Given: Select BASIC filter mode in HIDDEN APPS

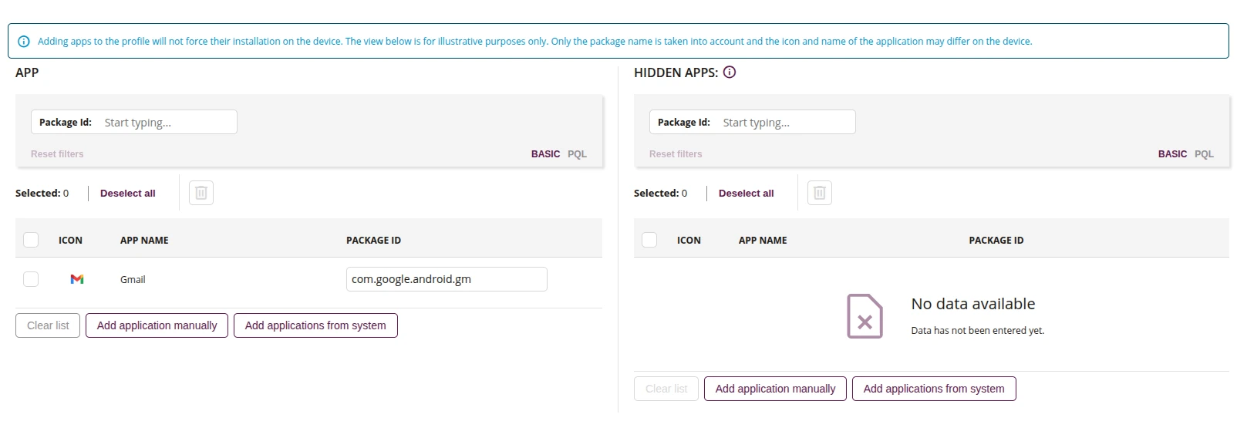Looking at the screenshot, I should 1172,154.
